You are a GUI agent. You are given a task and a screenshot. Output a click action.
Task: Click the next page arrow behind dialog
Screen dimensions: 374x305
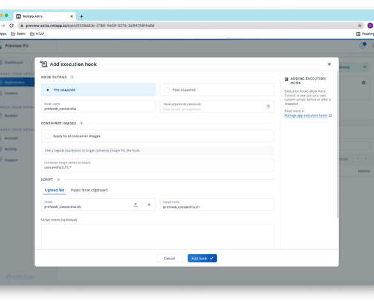366,159
